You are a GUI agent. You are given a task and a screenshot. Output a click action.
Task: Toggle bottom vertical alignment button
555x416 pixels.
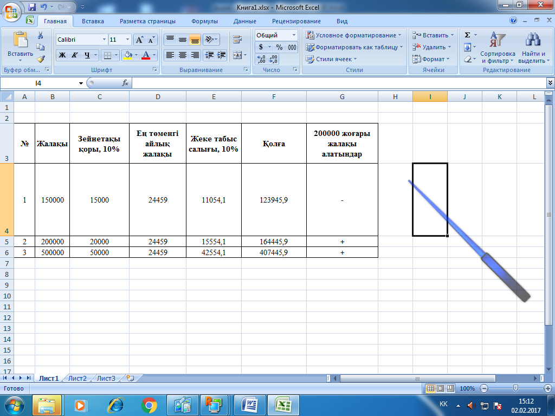195,40
